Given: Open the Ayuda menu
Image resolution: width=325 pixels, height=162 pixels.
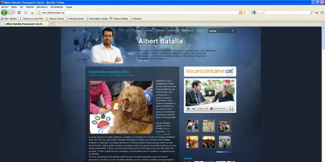Looking at the screenshot, I should pos(69,7).
